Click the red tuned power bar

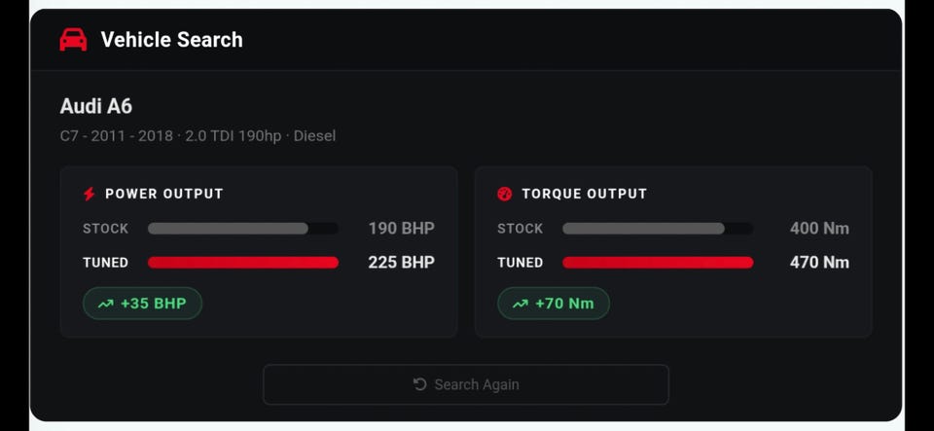pos(243,263)
